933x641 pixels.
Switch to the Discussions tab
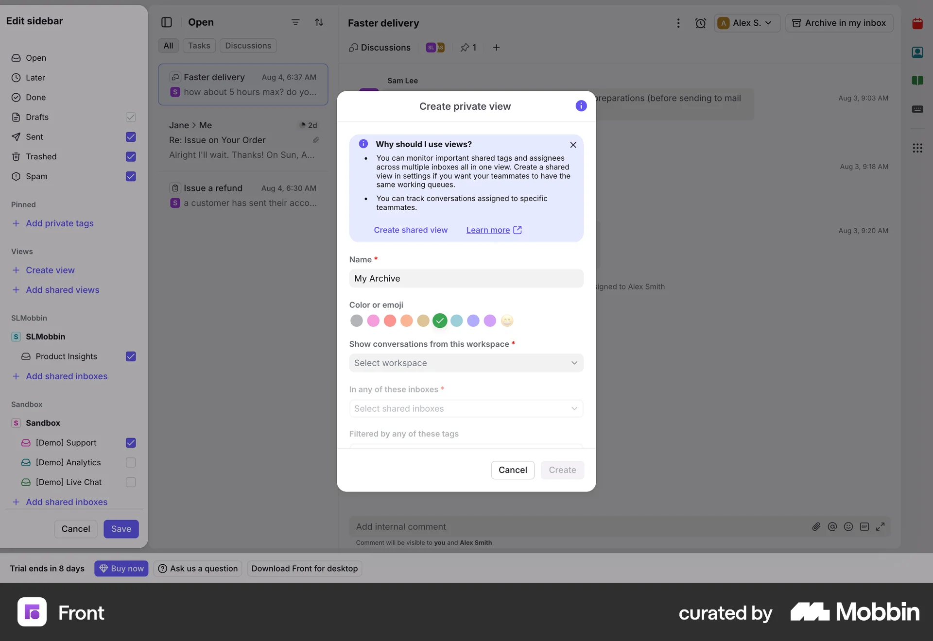point(248,45)
